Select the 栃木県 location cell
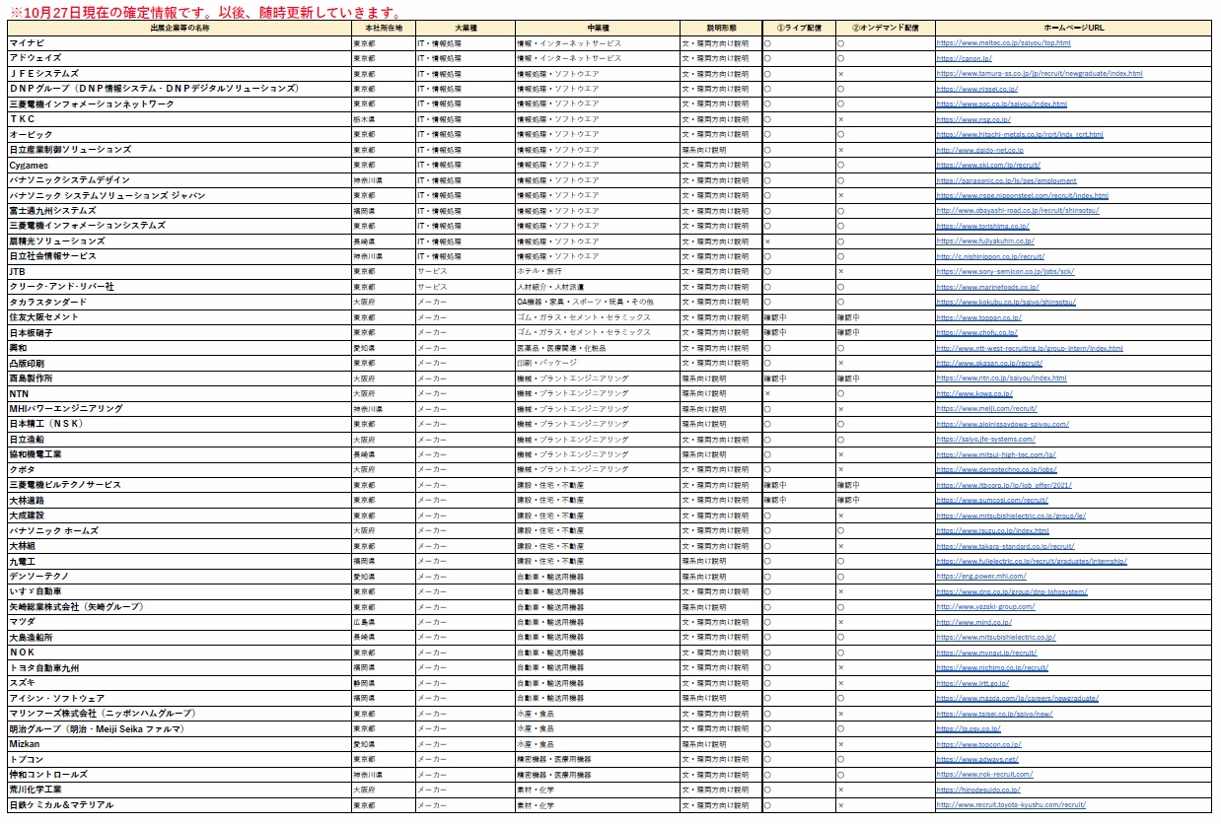This screenshot has width=1221, height=825. click(383, 119)
